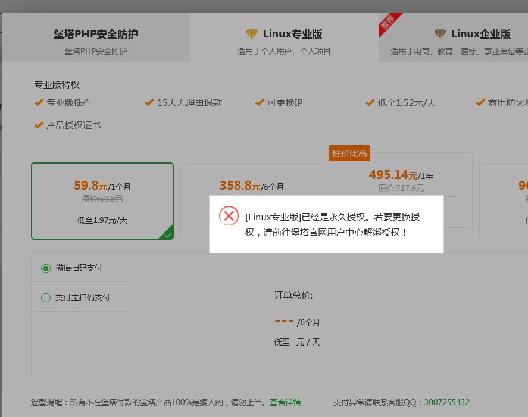528x417 pixels.
Task: Click the 原价:59.8元 strikethrough price
Action: (x=102, y=199)
